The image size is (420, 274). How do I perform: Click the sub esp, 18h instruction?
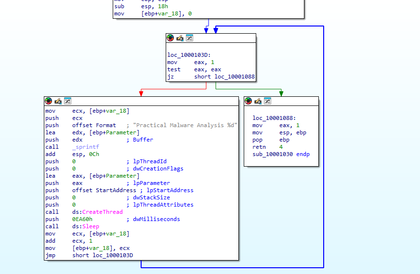141,6
